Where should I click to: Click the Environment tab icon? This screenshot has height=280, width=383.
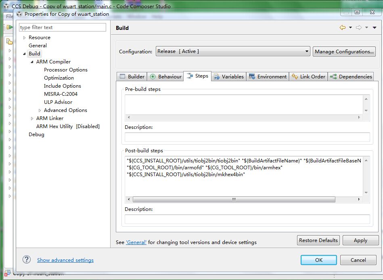click(x=252, y=76)
